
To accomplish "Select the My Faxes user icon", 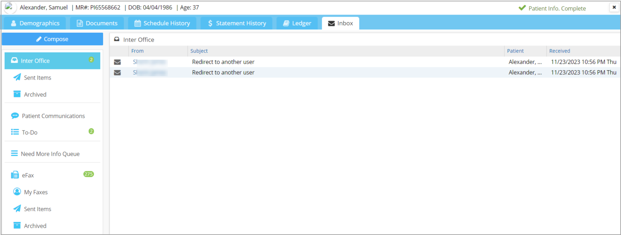I will 17,192.
